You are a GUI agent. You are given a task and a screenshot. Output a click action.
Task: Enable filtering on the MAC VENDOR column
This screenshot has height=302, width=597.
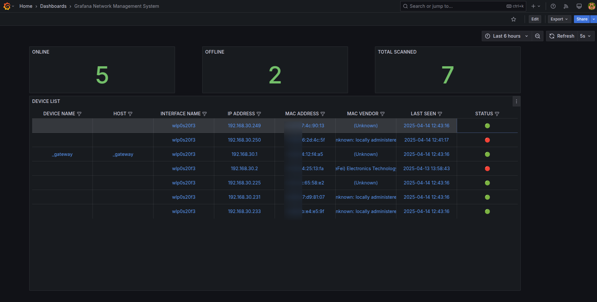[x=383, y=114]
